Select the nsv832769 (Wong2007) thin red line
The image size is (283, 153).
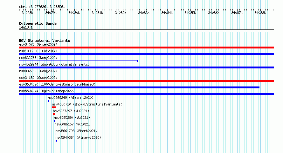(x=146, y=74)
